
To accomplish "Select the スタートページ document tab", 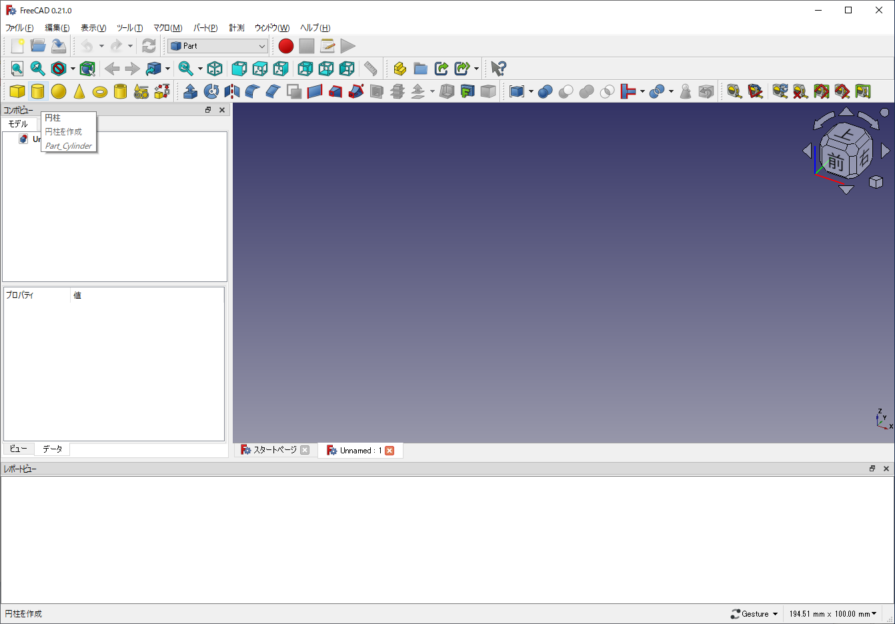I will [275, 450].
